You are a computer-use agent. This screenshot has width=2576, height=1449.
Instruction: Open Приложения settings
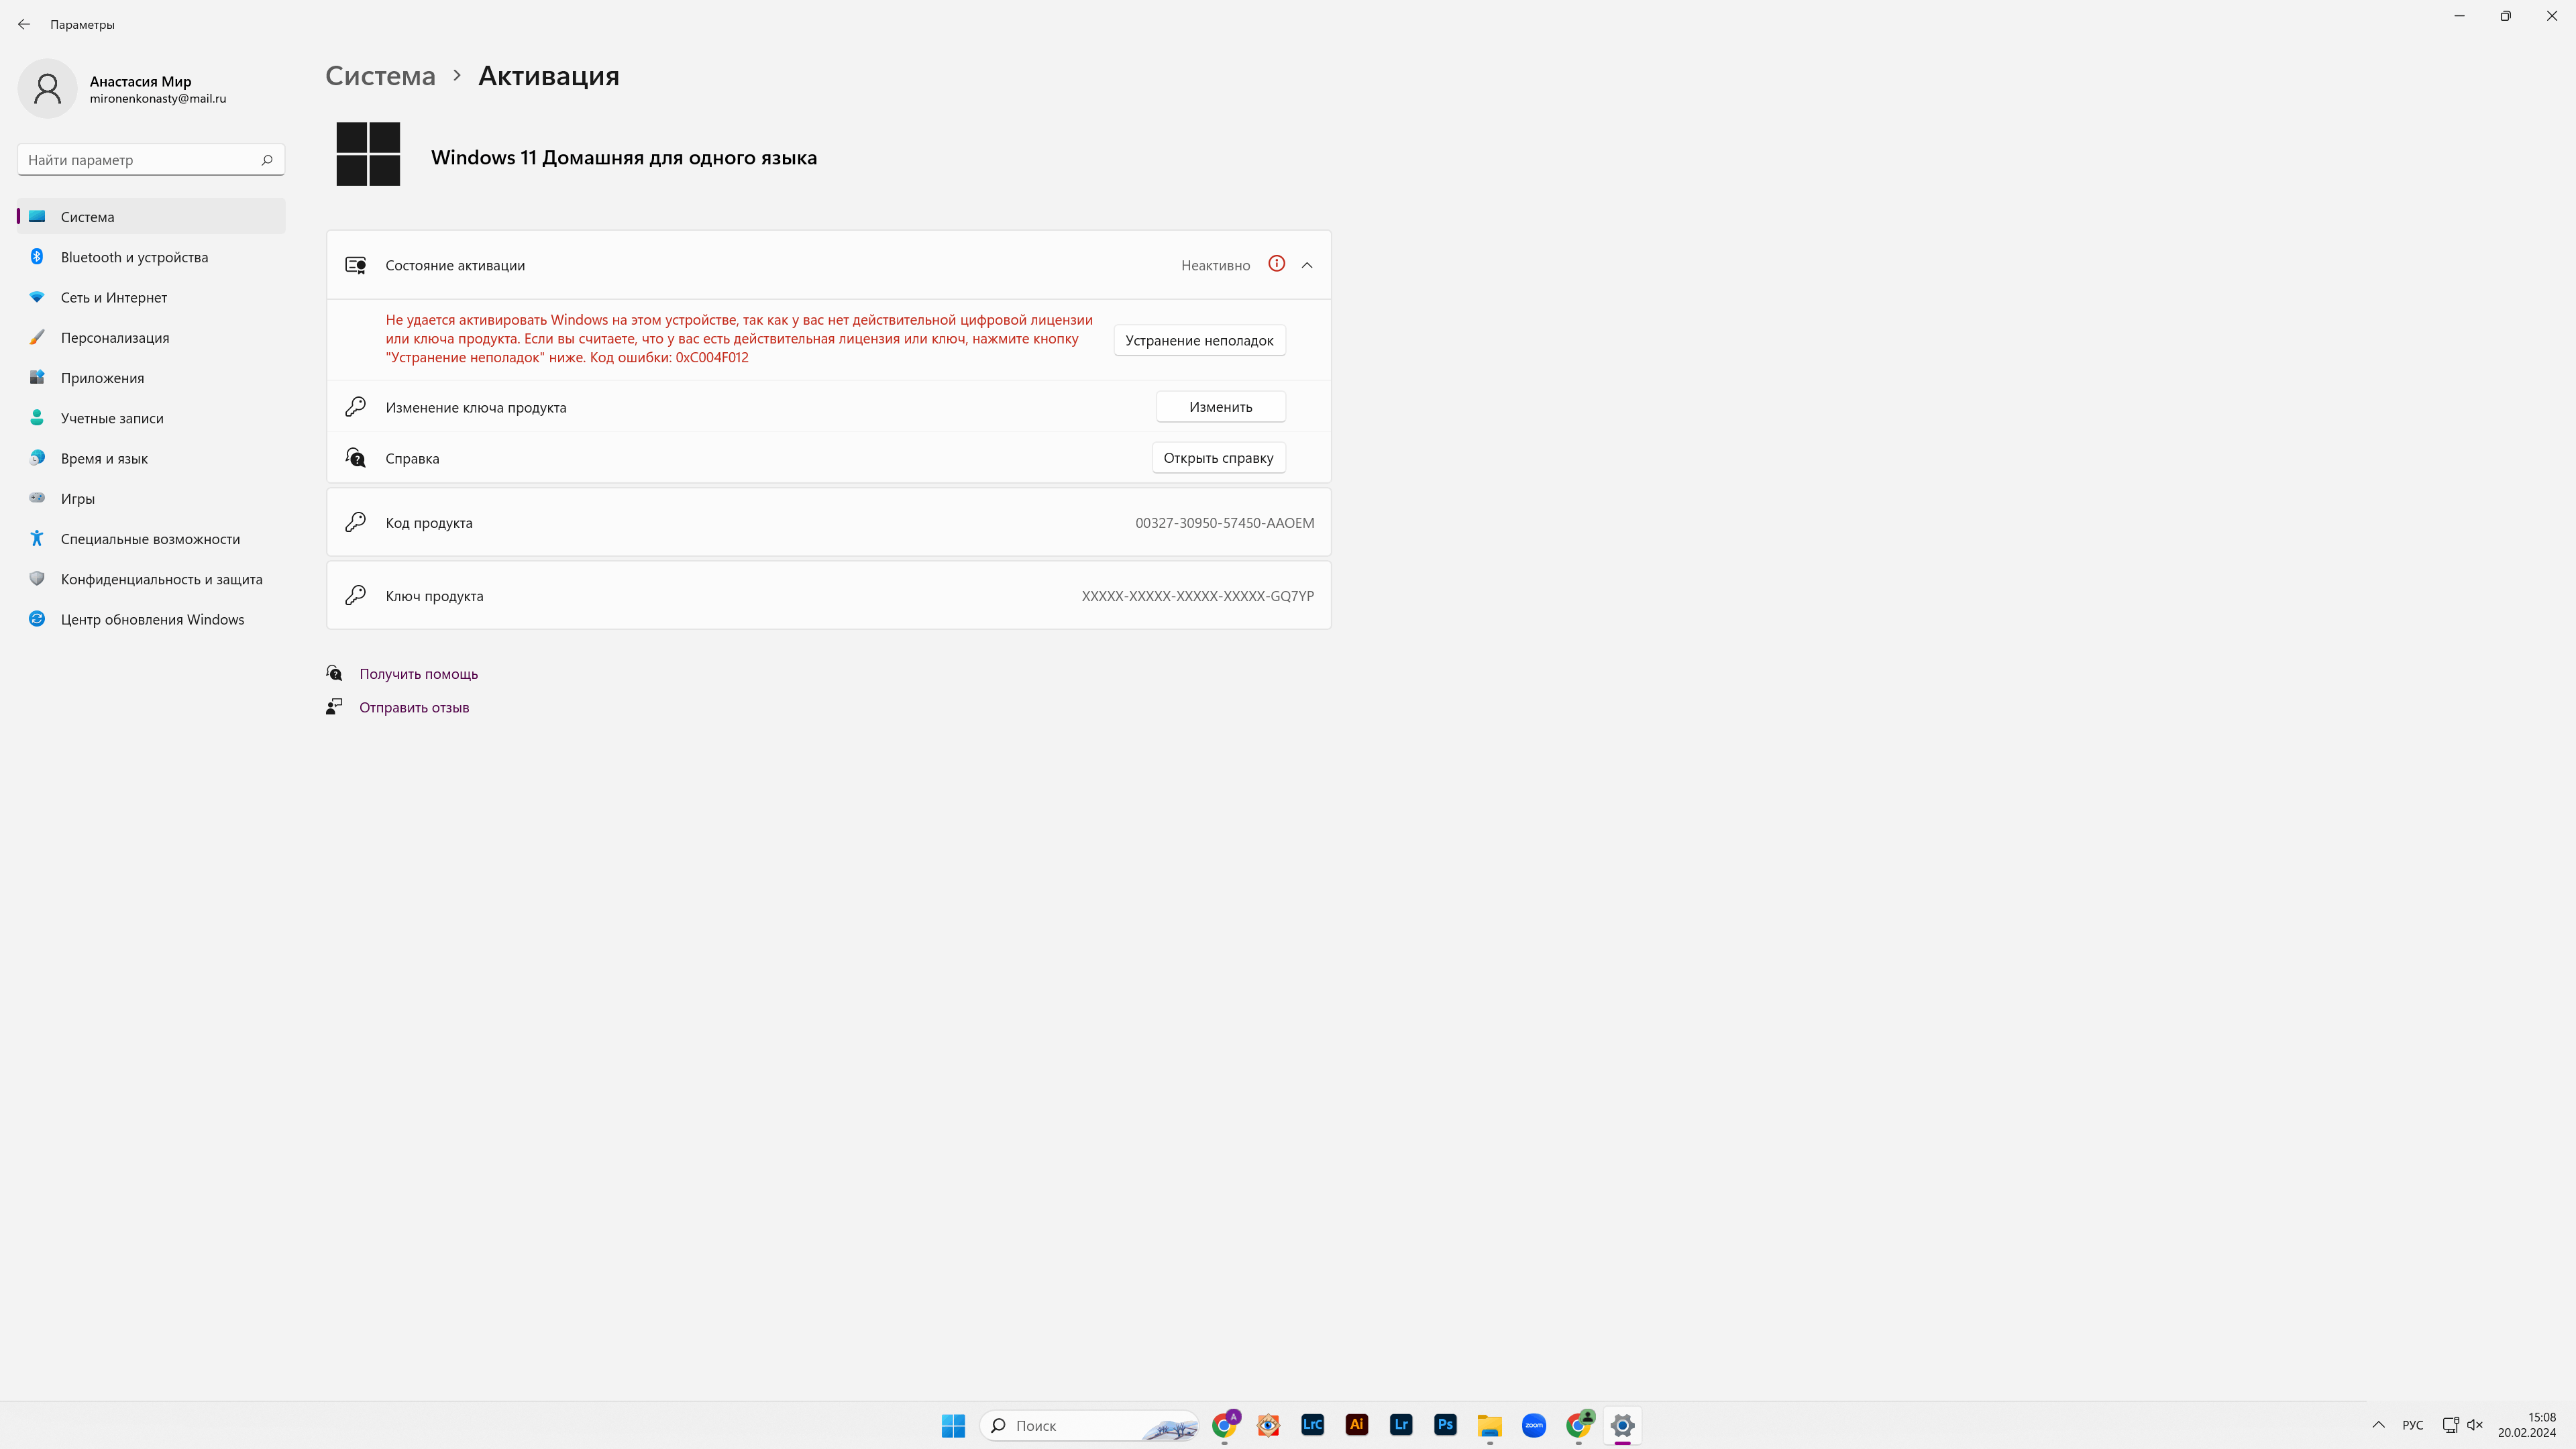tap(151, 378)
